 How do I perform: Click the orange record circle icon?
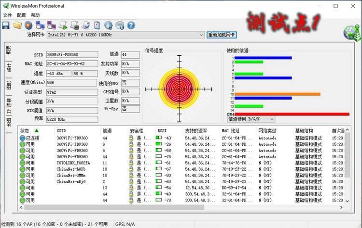click(x=28, y=25)
